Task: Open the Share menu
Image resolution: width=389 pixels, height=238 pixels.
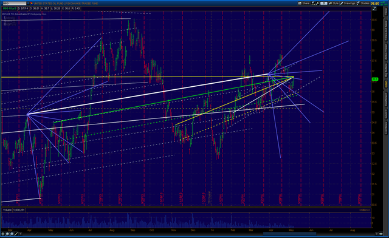Action: [x=304, y=3]
